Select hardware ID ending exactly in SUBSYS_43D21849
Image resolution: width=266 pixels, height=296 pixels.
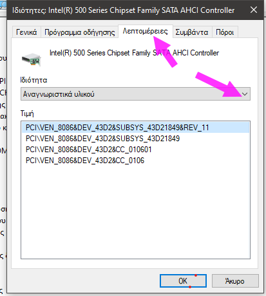coord(135,139)
